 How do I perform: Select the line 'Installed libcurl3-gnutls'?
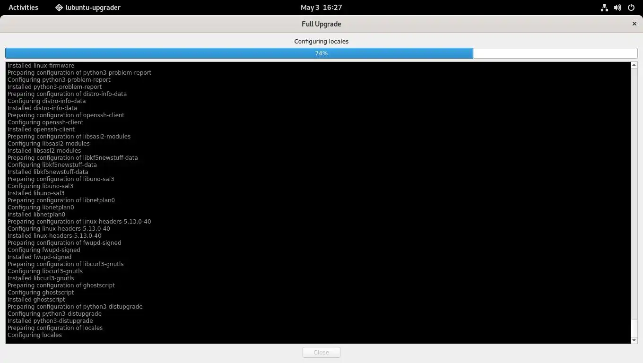pos(41,278)
